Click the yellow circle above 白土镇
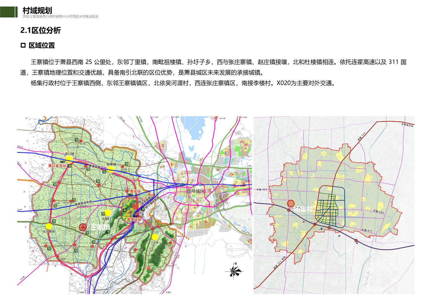The image size is (436, 308). pos(155,237)
